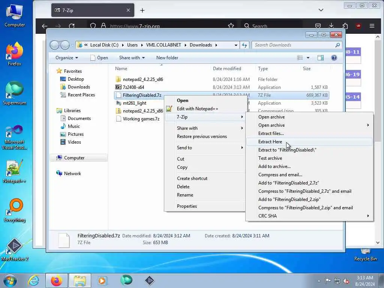
Task: Choose Extract Here from 7-Zip submenu
Action: pyautogui.click(x=309, y=141)
